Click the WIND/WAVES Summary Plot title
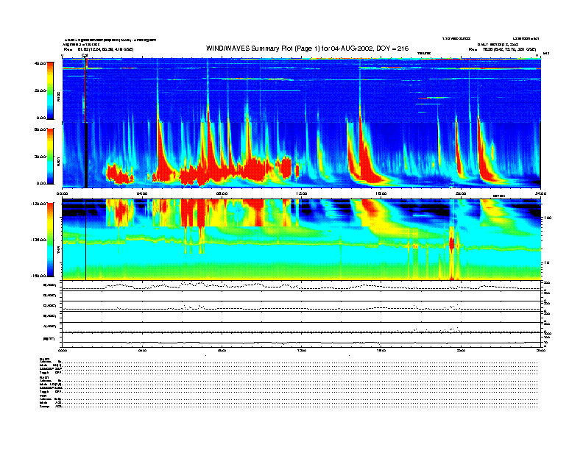Image resolution: width=583 pixels, height=450 pixels. [x=307, y=49]
